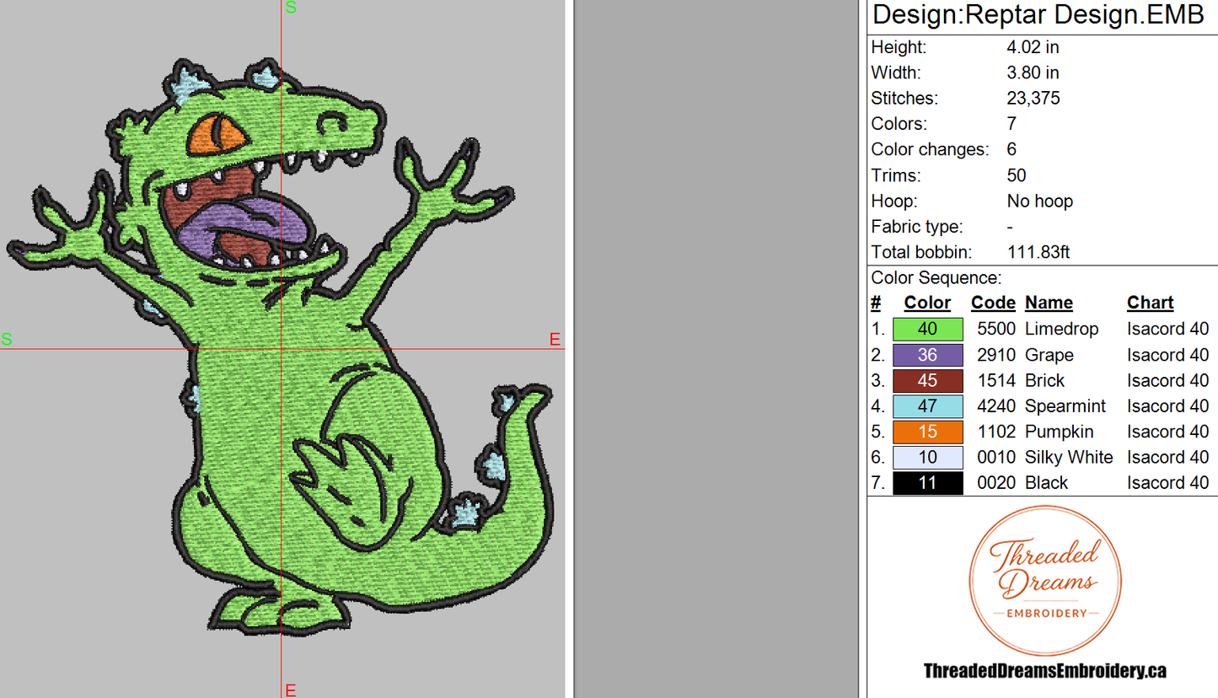1218x698 pixels.
Task: Click the thread name Limedrop
Action: point(1062,330)
